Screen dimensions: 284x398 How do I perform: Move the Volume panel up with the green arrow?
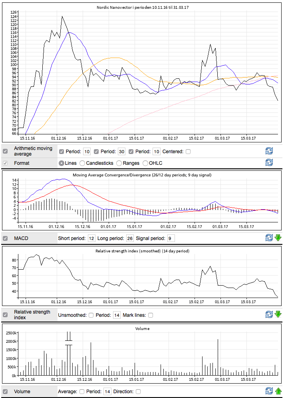click(278, 391)
